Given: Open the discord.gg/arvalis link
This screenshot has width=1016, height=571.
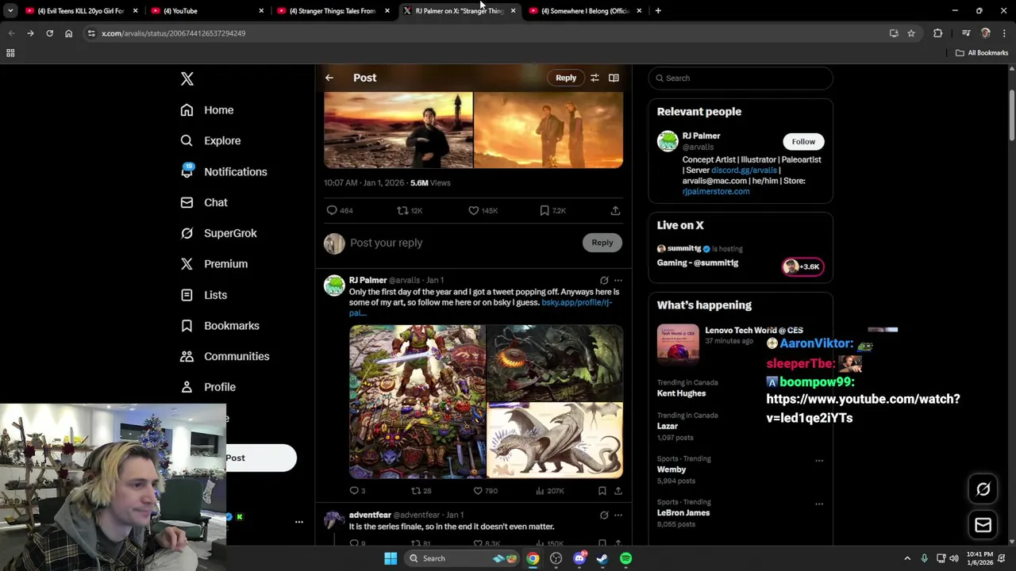Looking at the screenshot, I should tap(744, 170).
